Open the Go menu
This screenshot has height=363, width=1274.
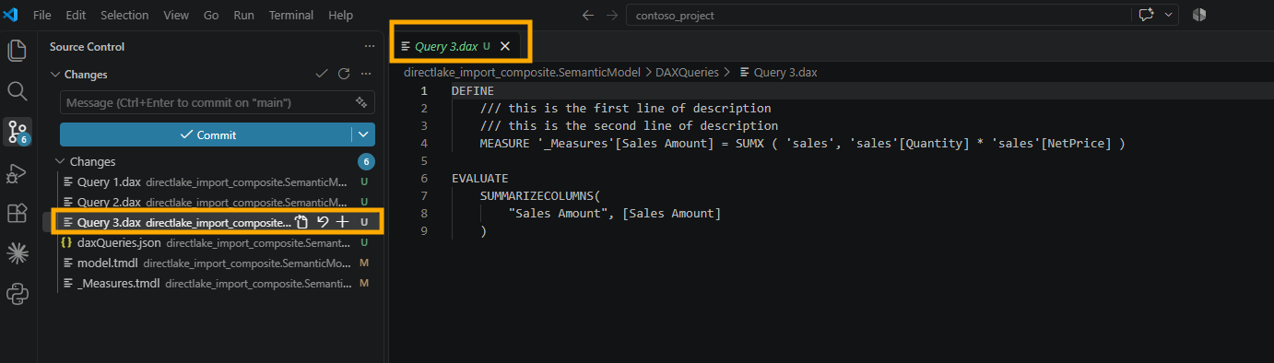coord(211,15)
